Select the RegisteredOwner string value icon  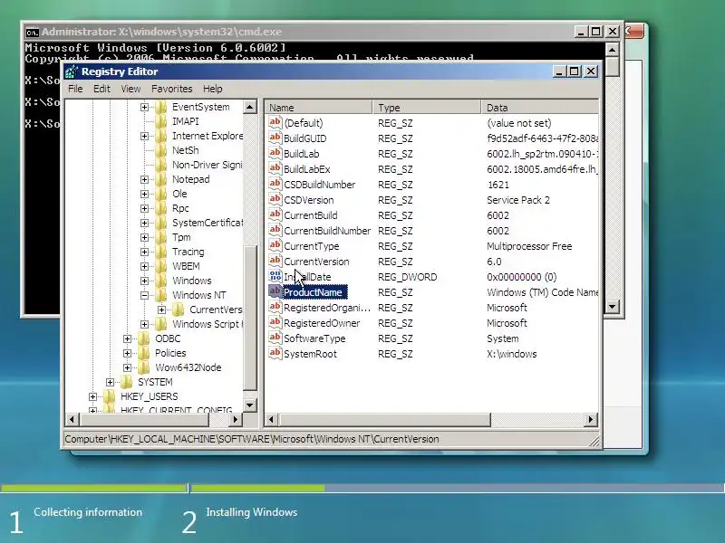pos(275,322)
